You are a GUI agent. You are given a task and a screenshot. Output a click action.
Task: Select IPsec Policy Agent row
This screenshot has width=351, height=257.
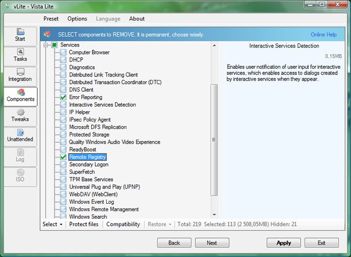coord(90,120)
